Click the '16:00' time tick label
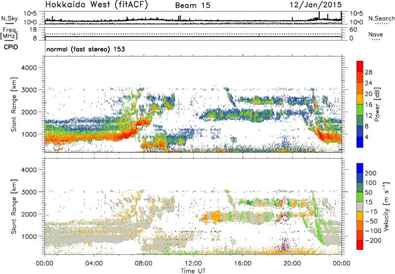The image size is (395, 274). coord(242,264)
